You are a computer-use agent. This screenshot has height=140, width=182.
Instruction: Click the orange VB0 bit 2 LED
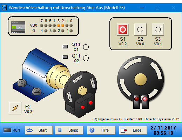tap(63, 25)
